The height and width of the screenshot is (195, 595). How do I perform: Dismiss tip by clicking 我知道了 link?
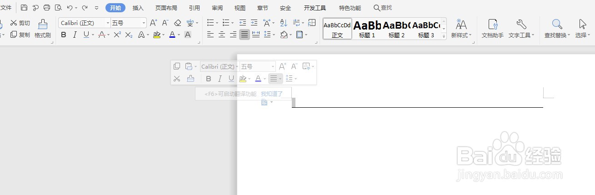272,94
